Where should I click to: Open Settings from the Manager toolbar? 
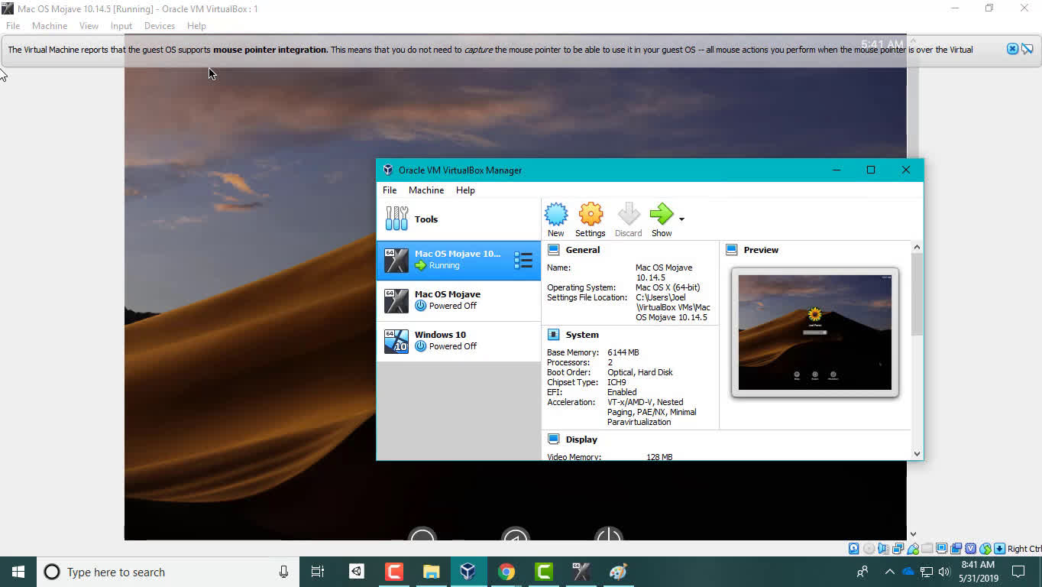point(590,220)
